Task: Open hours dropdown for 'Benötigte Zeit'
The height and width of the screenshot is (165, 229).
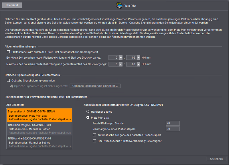Action: click(x=121, y=58)
